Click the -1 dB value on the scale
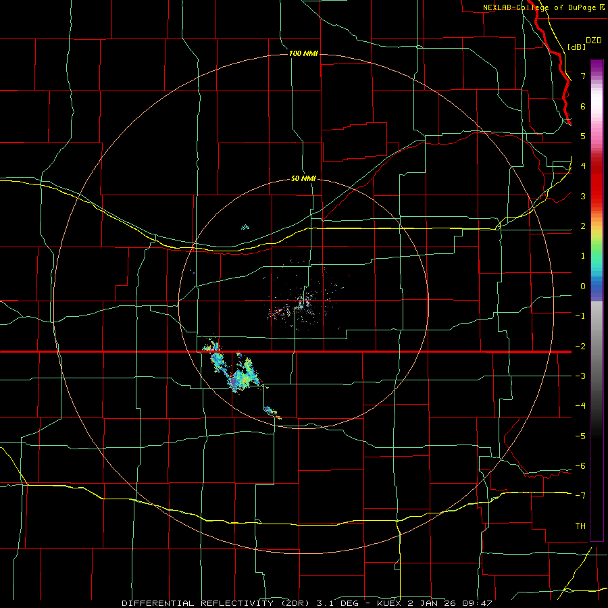The height and width of the screenshot is (608, 608). (x=580, y=316)
